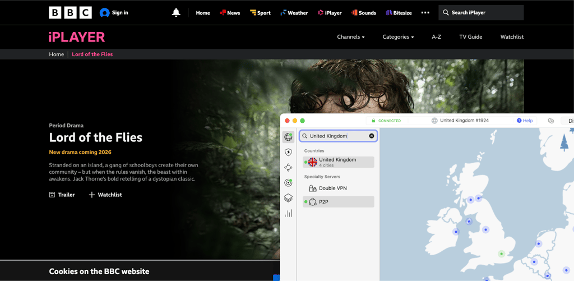The image size is (574, 281).
Task: Click the VPN server search field
Action: point(338,136)
